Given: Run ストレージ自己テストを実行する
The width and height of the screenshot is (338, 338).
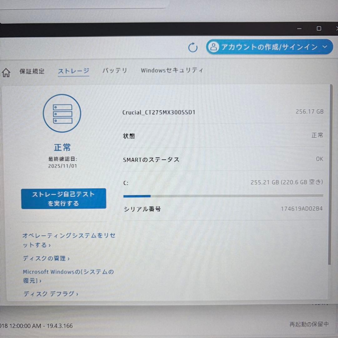Looking at the screenshot, I should click(x=64, y=198).
